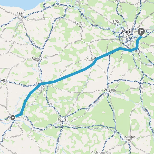
Task: Select the Melun city dot
Action: coord(139,54)
